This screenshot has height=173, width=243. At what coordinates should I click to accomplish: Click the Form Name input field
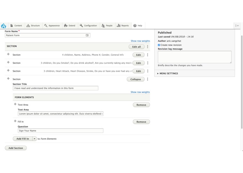pos(48,35)
